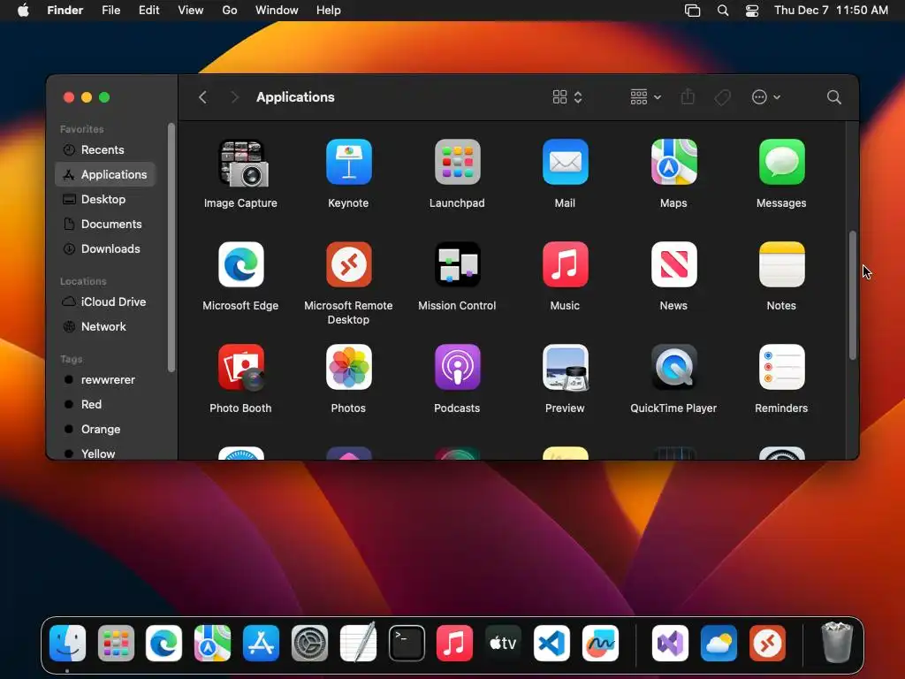Viewport: 905px width, 679px height.
Task: Click the Finder search magnifier icon
Action: [833, 97]
